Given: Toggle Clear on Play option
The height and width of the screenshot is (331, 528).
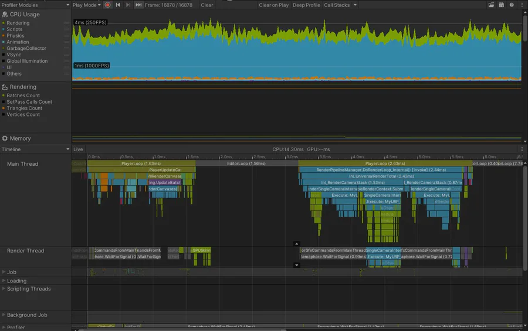Looking at the screenshot, I should [x=273, y=5].
